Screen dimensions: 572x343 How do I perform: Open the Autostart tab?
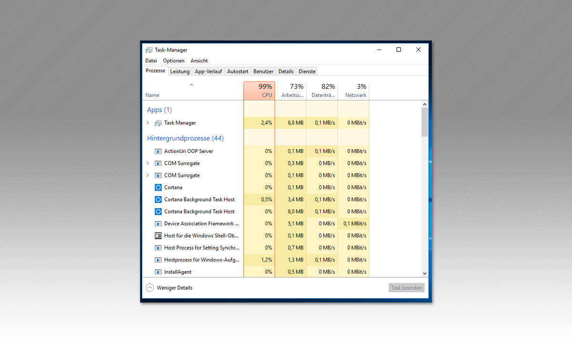(237, 71)
